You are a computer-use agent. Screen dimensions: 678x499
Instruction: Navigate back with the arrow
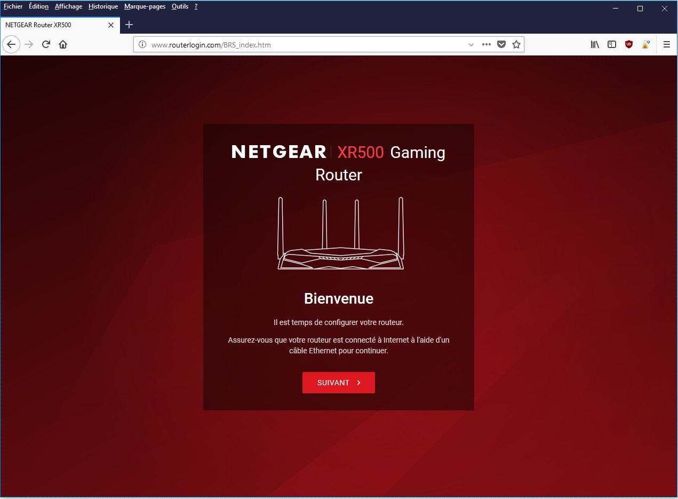[11, 44]
